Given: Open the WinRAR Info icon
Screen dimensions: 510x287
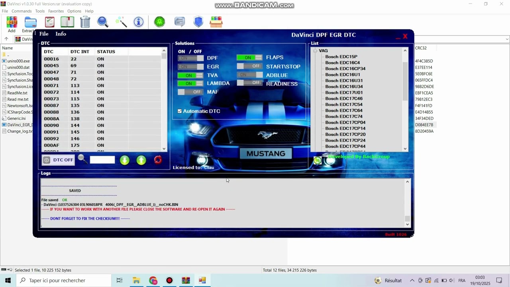Looking at the screenshot, I should [139, 22].
